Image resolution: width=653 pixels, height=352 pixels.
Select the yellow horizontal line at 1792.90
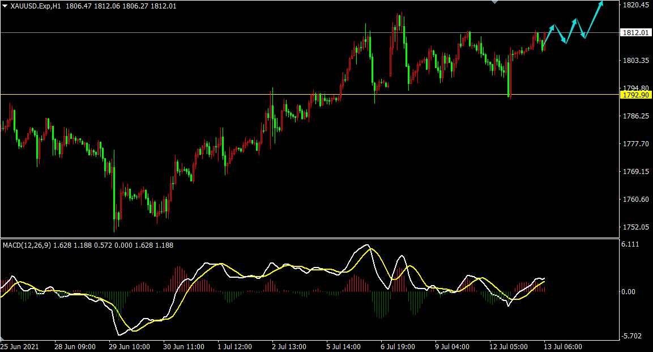click(x=310, y=95)
